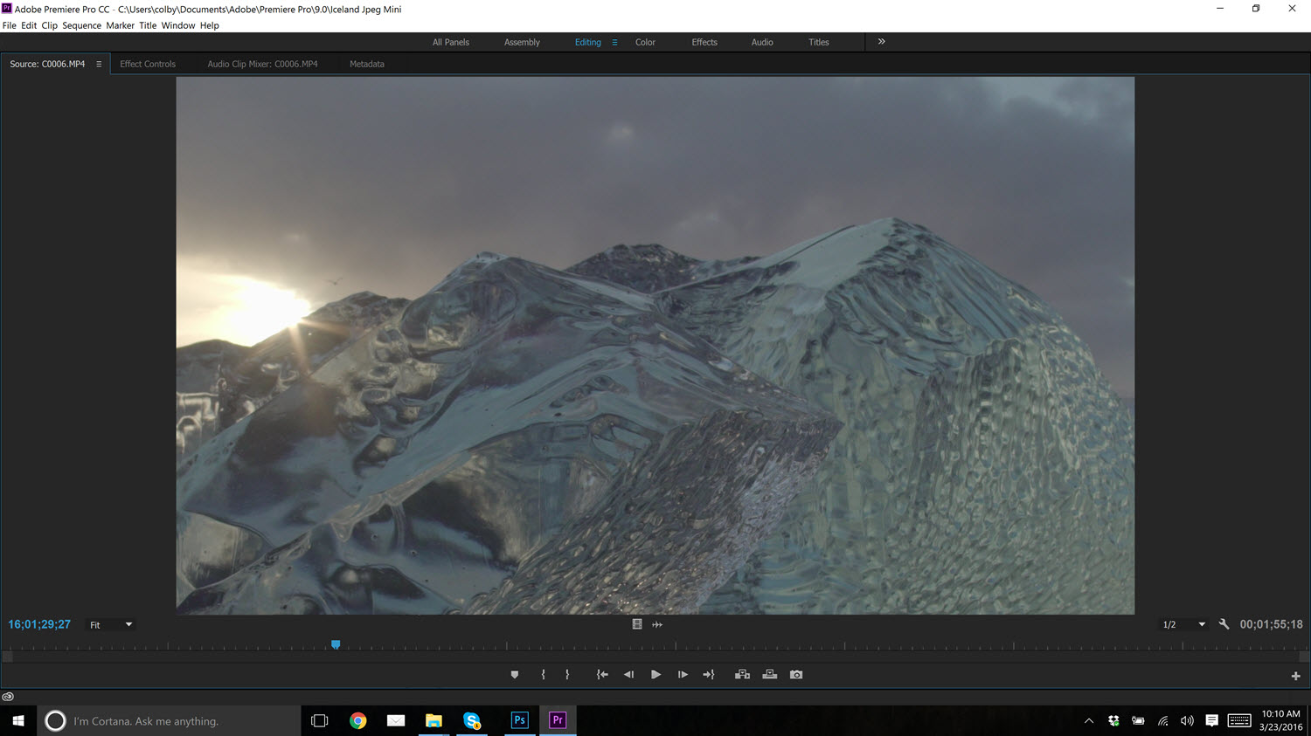
Task: Switch to Assembly workspace
Action: pos(522,42)
